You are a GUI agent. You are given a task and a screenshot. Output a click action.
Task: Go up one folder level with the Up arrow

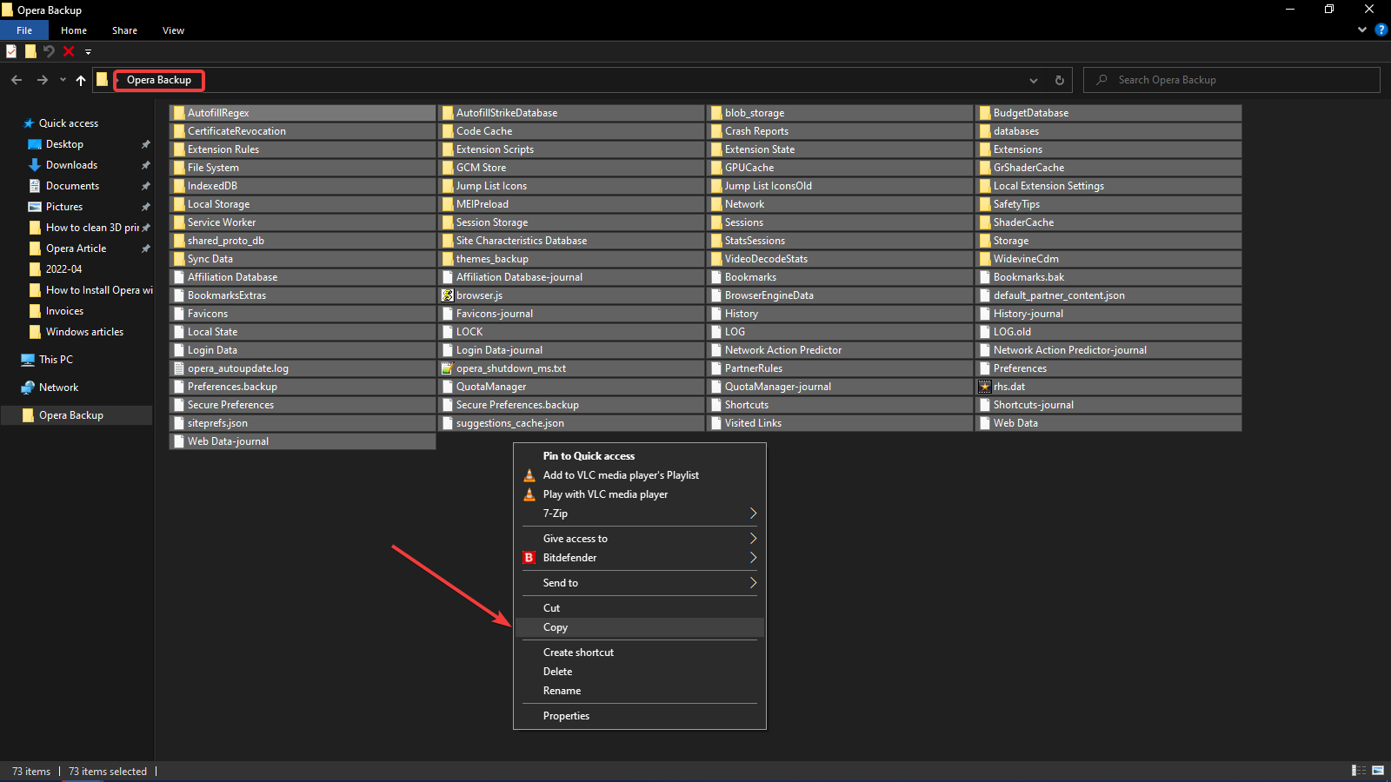[x=80, y=79]
